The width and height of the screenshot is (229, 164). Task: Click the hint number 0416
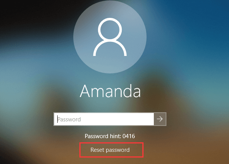pyautogui.click(x=129, y=136)
